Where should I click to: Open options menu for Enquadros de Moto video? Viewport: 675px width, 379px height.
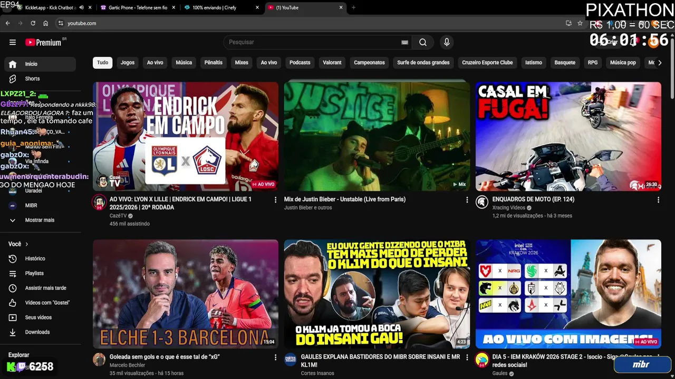[x=658, y=200]
